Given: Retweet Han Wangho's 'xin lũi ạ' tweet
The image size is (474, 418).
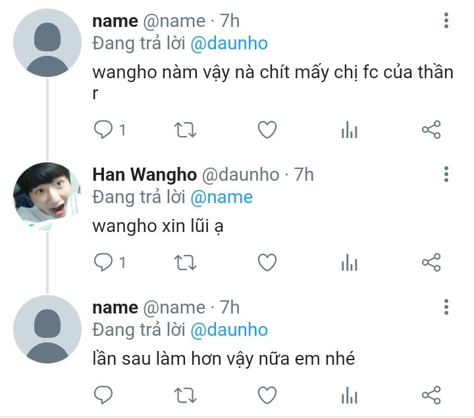Looking at the screenshot, I should click(x=185, y=262).
